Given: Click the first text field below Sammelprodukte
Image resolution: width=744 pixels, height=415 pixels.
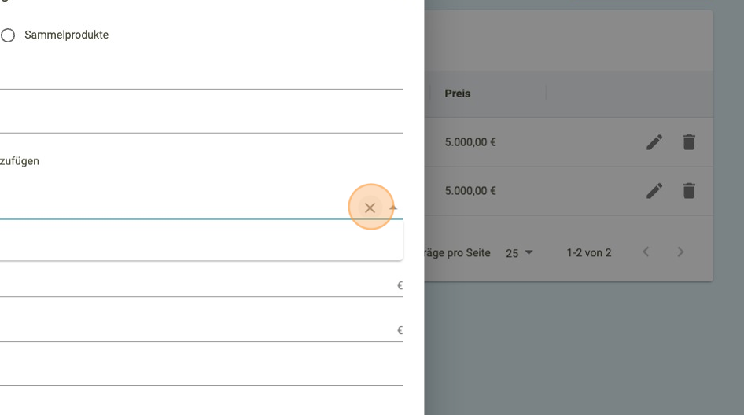Looking at the screenshot, I should tap(197, 76).
